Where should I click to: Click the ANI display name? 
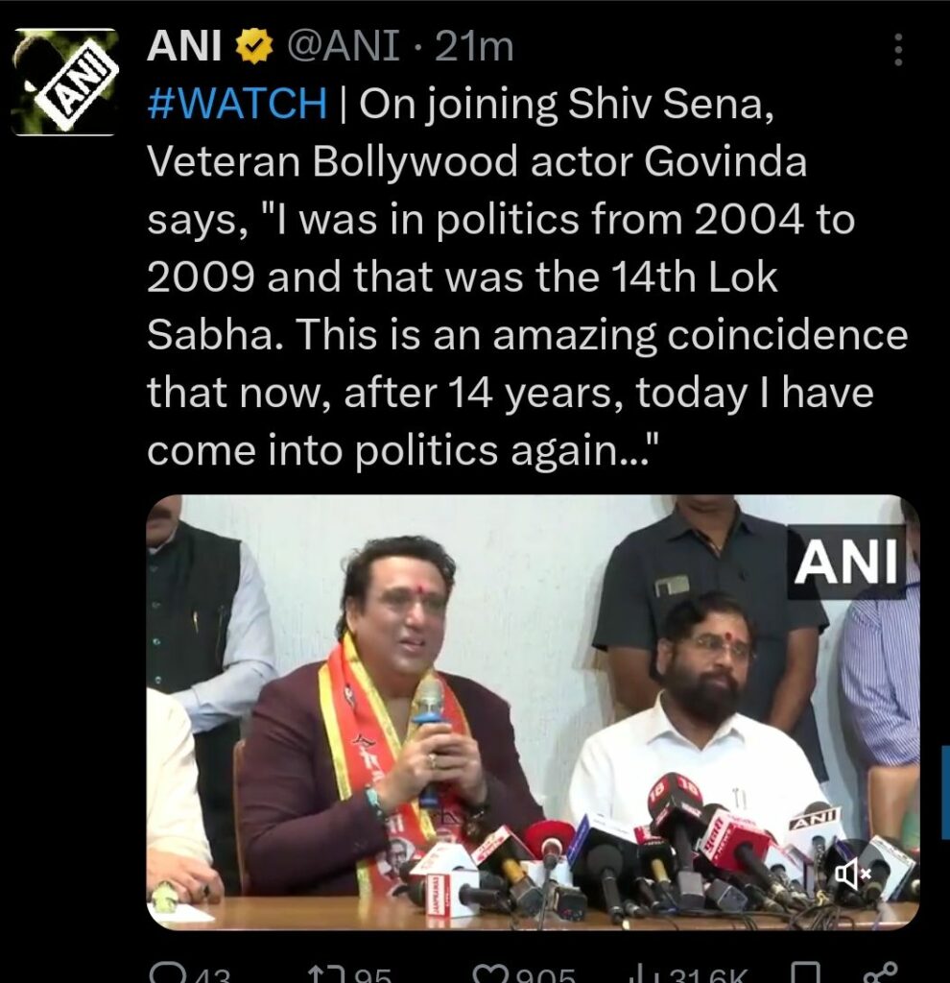186,46
